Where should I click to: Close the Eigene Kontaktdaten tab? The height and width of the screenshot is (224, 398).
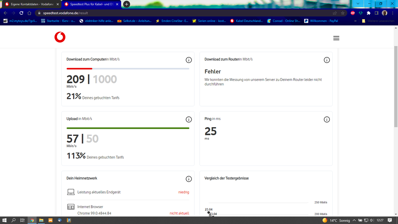tap(58, 4)
